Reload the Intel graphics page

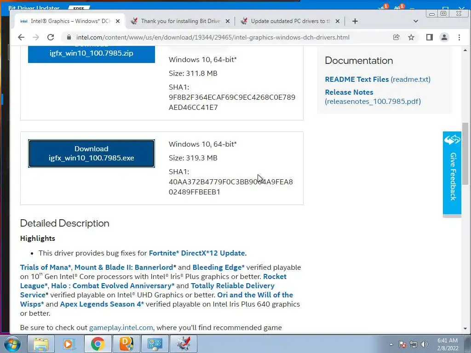click(51, 37)
